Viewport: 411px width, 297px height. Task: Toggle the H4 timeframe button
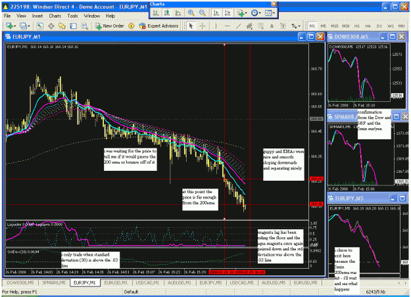(x=368, y=26)
